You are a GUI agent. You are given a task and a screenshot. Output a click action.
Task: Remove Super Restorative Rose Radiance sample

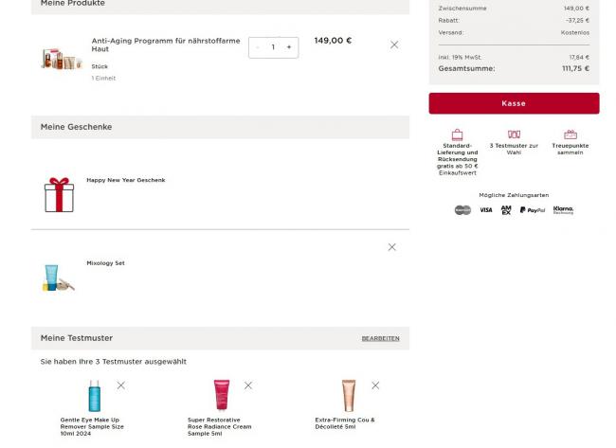(x=248, y=385)
